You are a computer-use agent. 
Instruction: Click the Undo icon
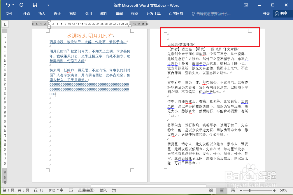pyautogui.click(x=8, y=5)
